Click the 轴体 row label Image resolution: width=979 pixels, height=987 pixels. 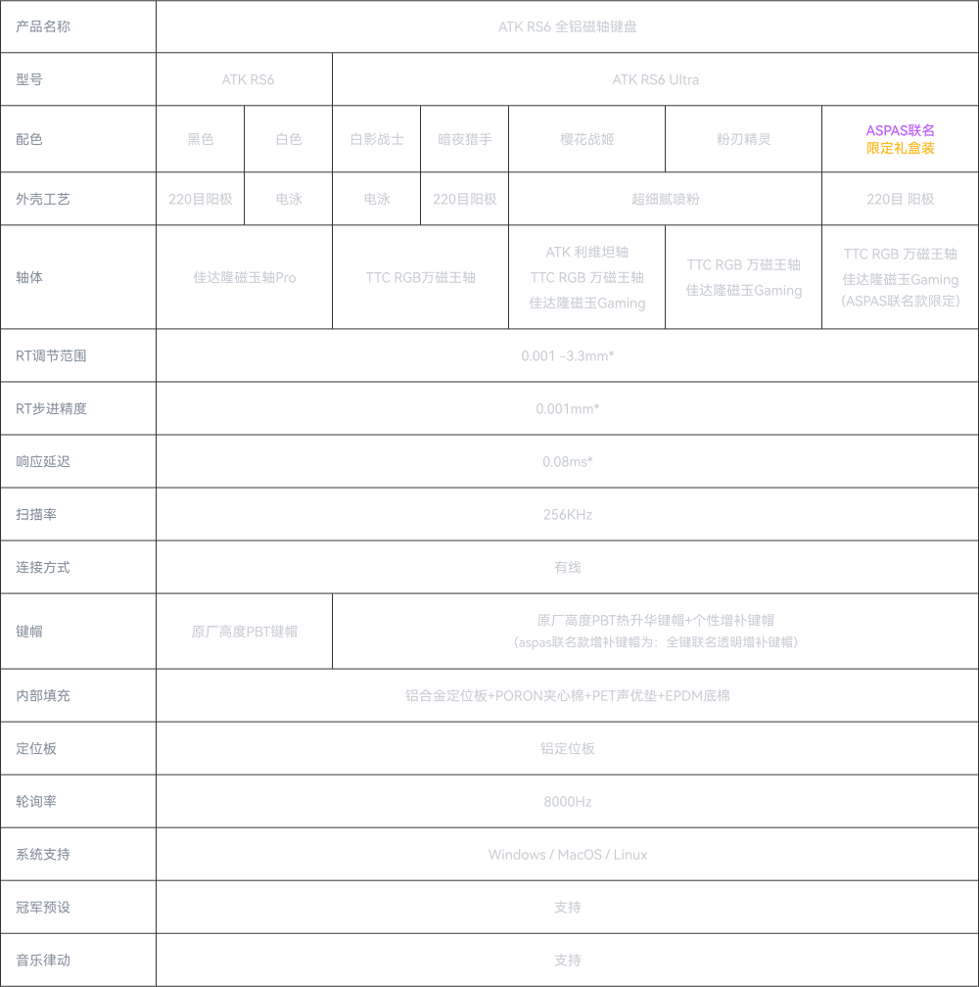(x=29, y=277)
